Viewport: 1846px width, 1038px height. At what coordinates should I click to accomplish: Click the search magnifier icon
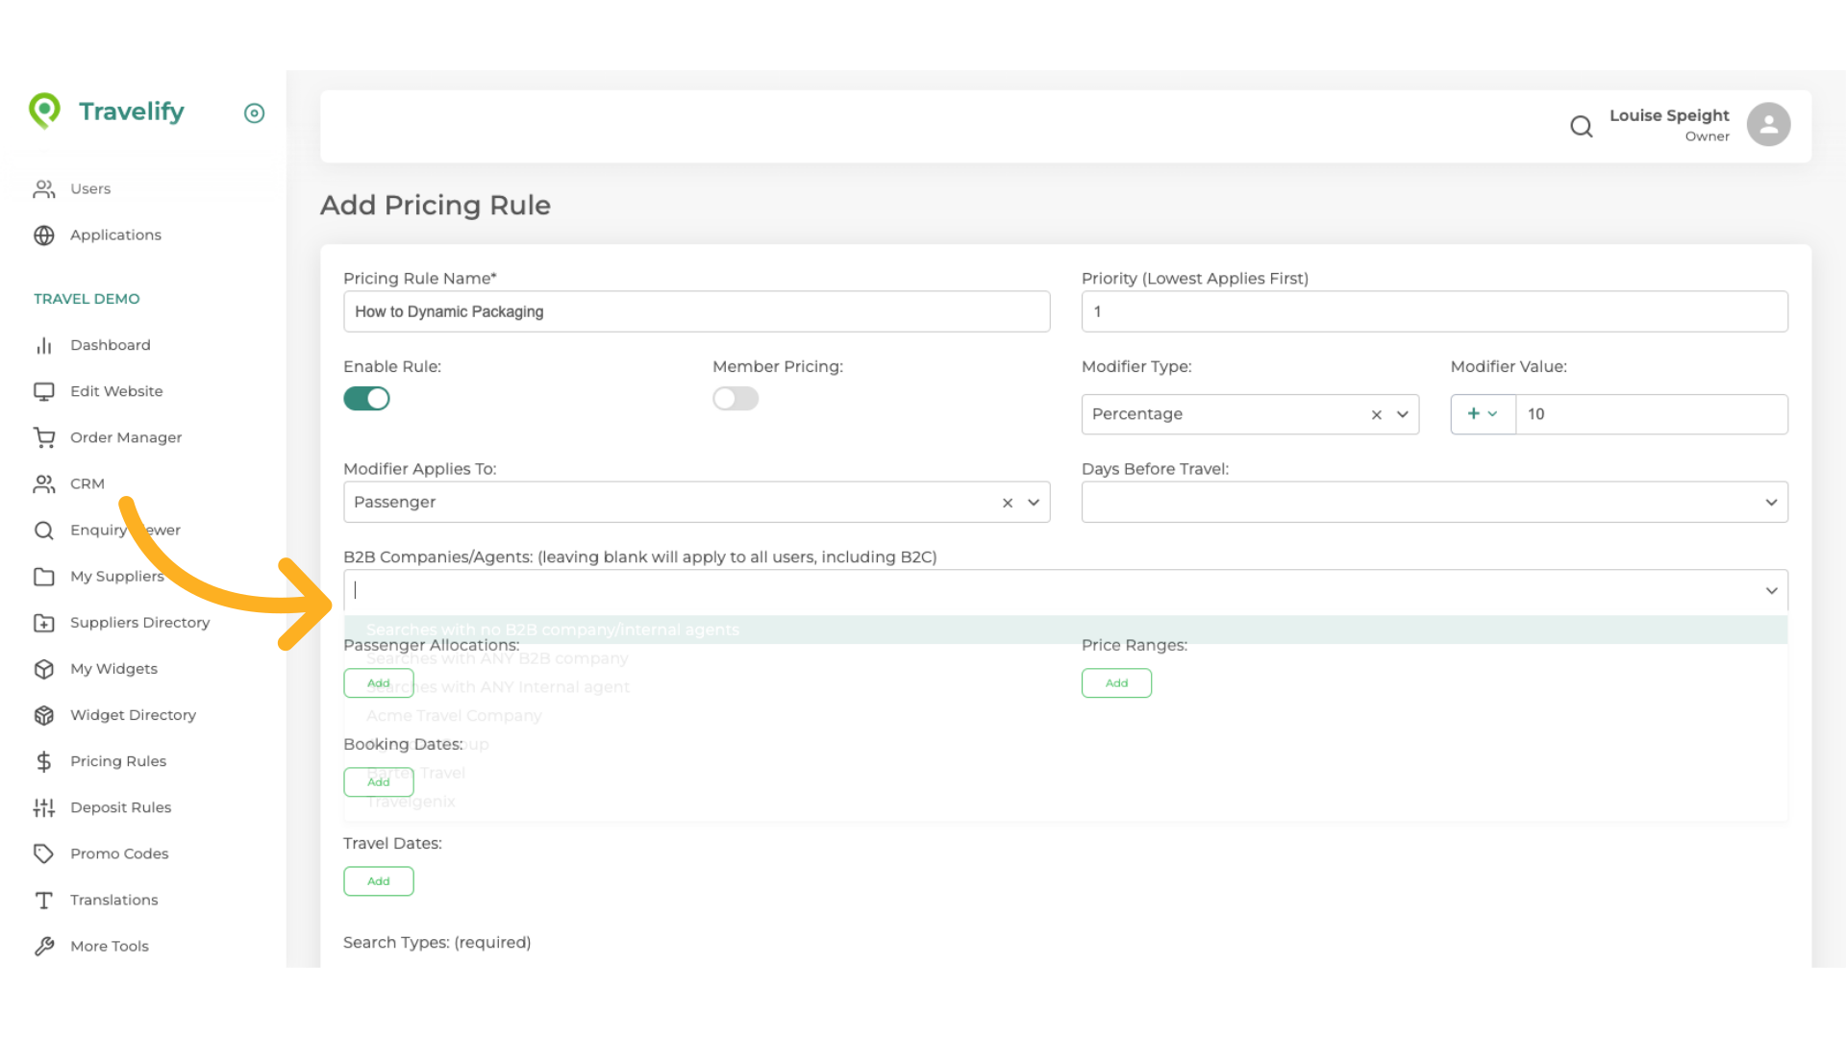[x=1581, y=126]
